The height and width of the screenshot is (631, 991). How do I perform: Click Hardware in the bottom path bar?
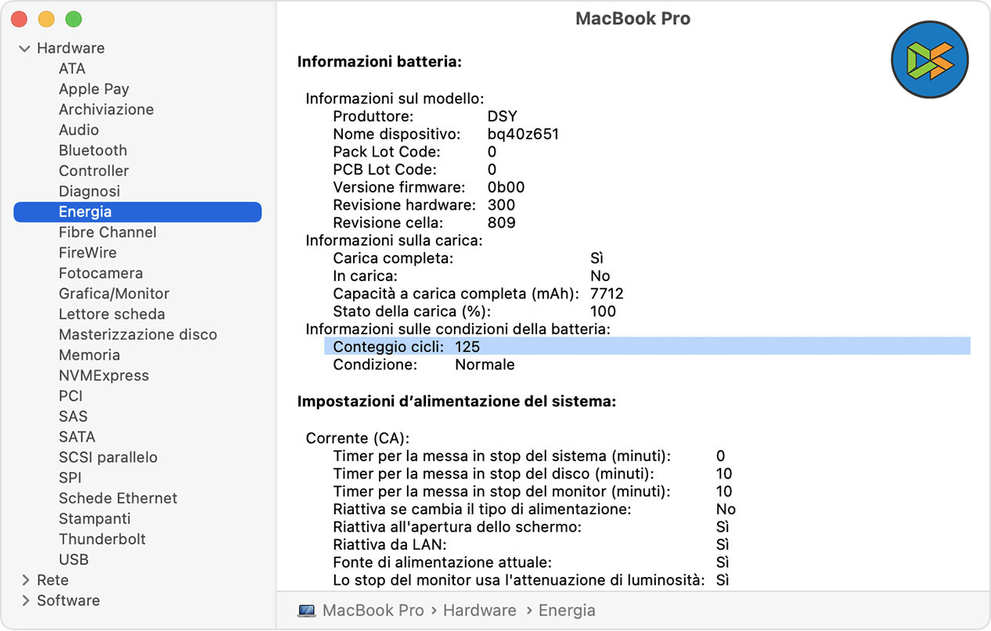tap(481, 611)
